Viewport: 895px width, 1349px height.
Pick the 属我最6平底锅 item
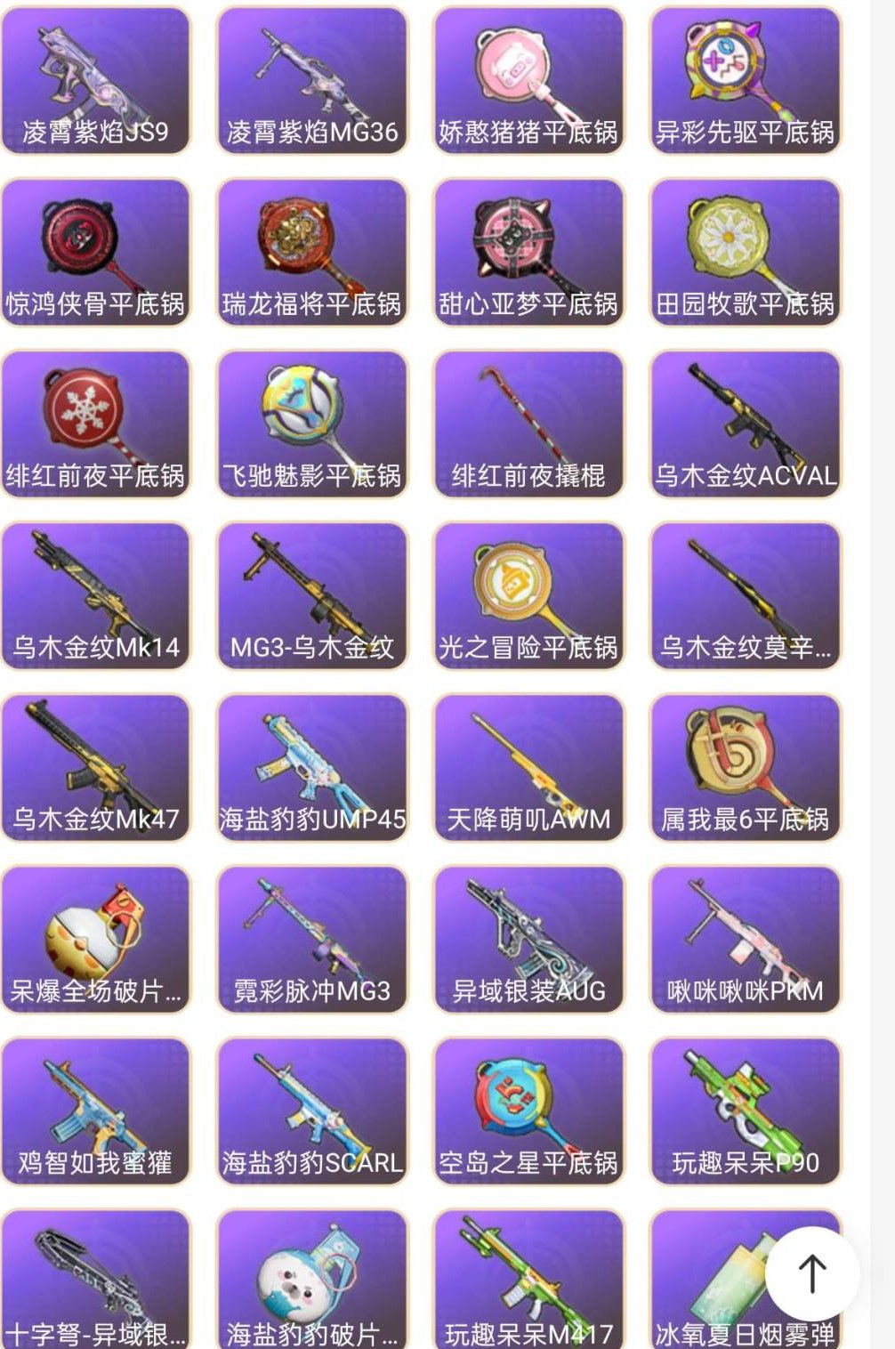pos(746,768)
